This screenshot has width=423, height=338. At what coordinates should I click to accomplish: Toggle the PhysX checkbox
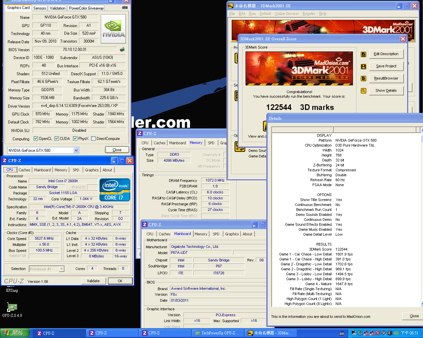75,139
